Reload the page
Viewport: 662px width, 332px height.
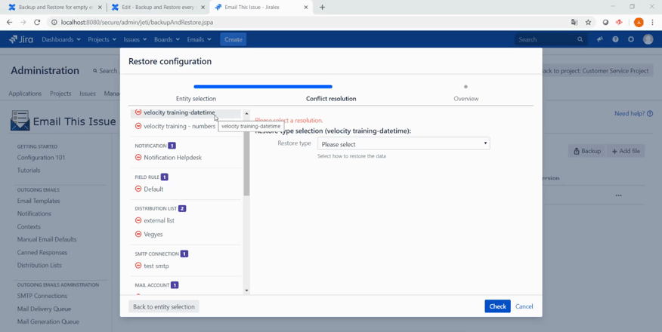pyautogui.click(x=37, y=23)
